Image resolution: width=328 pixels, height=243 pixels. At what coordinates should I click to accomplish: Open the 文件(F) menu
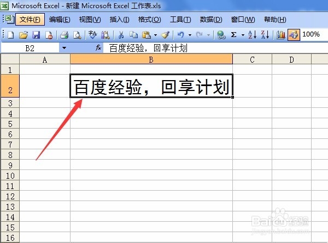pyautogui.click(x=30, y=20)
